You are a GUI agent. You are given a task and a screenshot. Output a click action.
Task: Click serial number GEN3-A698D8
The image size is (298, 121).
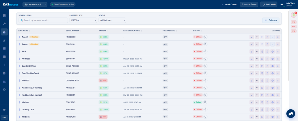click(x=72, y=73)
